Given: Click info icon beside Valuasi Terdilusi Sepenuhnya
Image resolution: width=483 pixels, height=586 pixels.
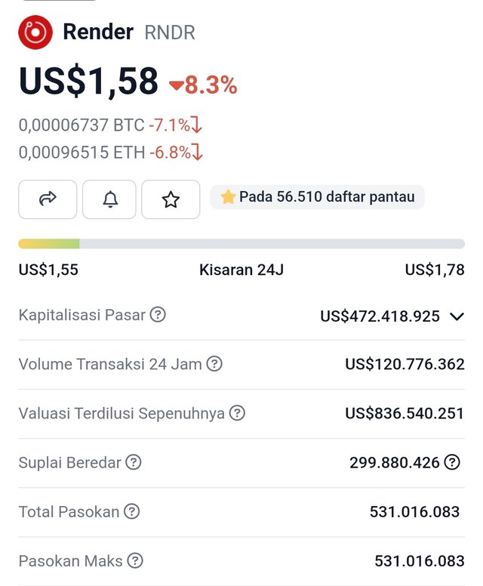Looking at the screenshot, I should click(237, 413).
